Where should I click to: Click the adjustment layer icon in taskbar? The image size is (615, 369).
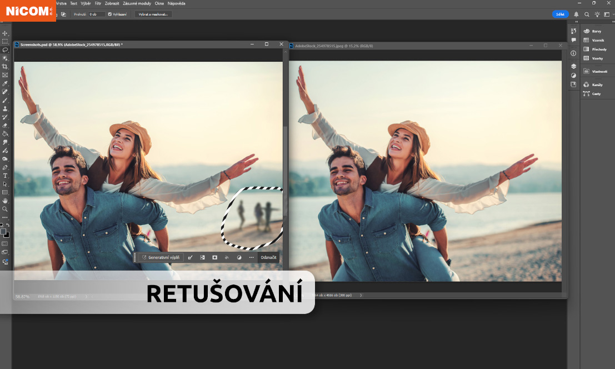[239, 258]
